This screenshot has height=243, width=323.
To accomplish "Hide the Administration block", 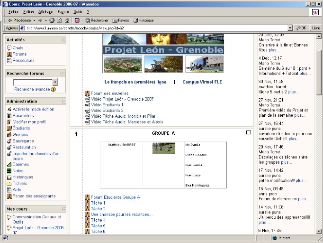I will pyautogui.click(x=63, y=102).
